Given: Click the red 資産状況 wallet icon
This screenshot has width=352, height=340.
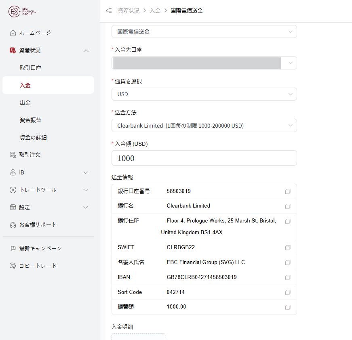Looking at the screenshot, I should [13, 50].
